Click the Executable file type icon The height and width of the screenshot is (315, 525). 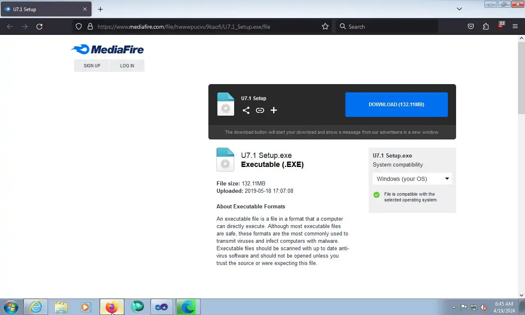point(225,160)
